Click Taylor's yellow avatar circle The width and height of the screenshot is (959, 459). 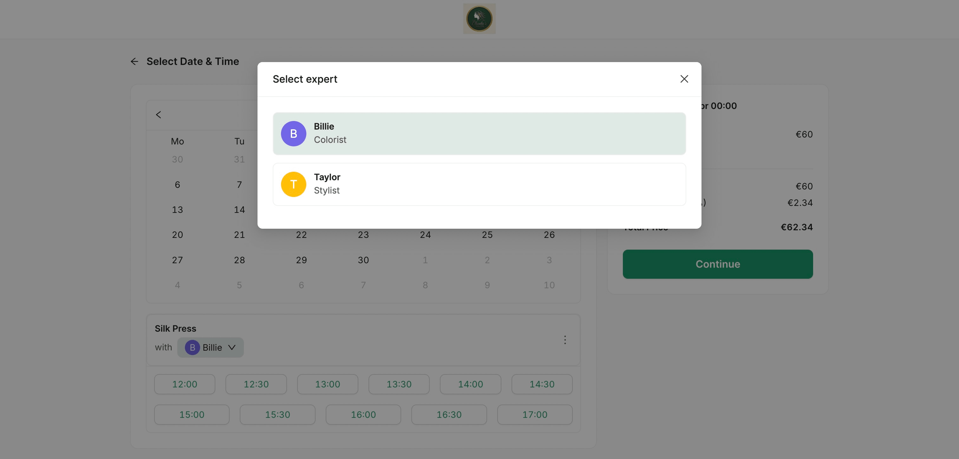(293, 184)
